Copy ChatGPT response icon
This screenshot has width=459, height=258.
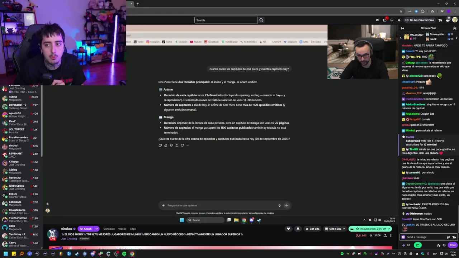(x=160, y=145)
